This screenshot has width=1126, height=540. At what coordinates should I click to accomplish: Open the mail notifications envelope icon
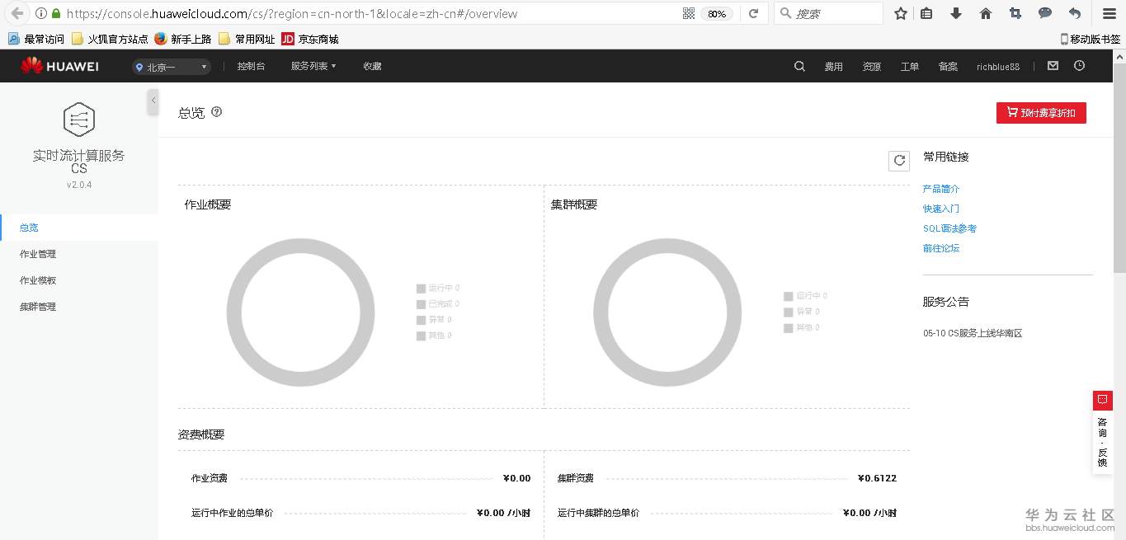point(1053,65)
